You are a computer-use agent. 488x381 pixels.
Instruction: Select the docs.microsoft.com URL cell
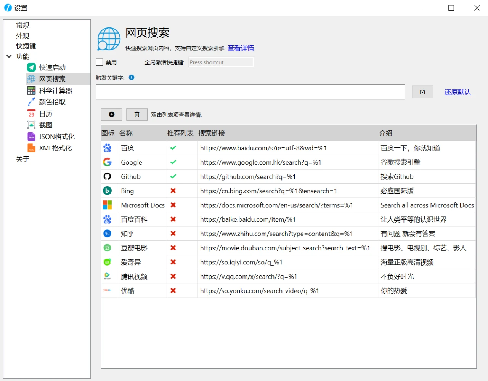pos(288,205)
